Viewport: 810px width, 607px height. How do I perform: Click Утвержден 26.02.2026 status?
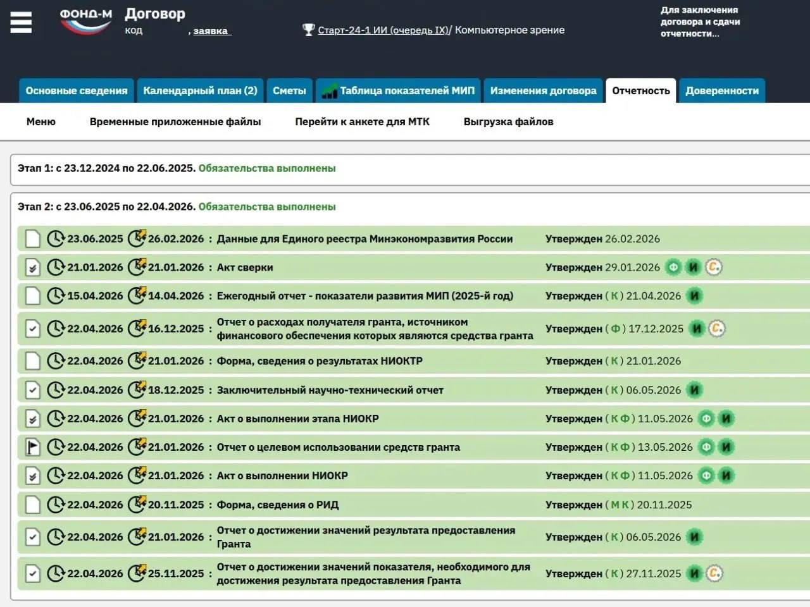(602, 239)
